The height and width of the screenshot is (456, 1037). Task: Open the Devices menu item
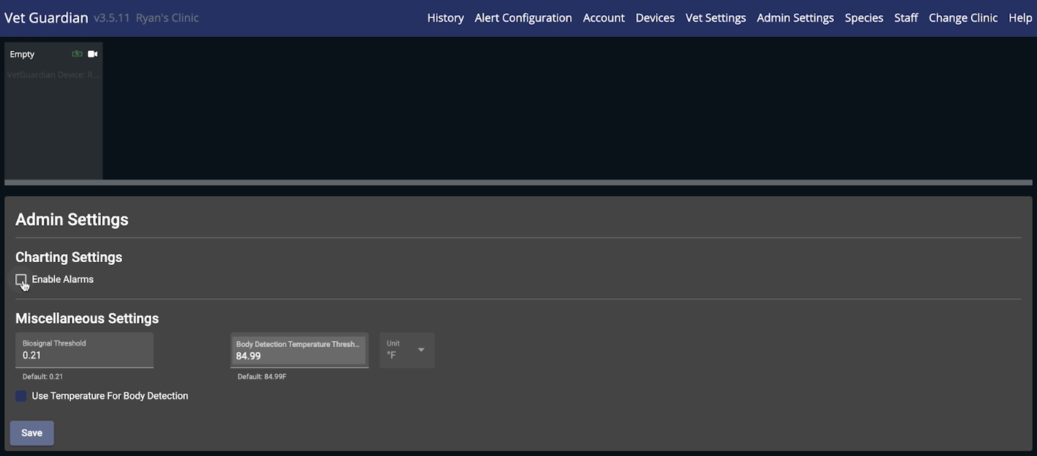click(x=654, y=18)
